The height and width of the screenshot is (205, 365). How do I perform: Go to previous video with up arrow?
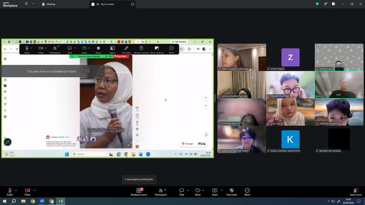click(205, 98)
